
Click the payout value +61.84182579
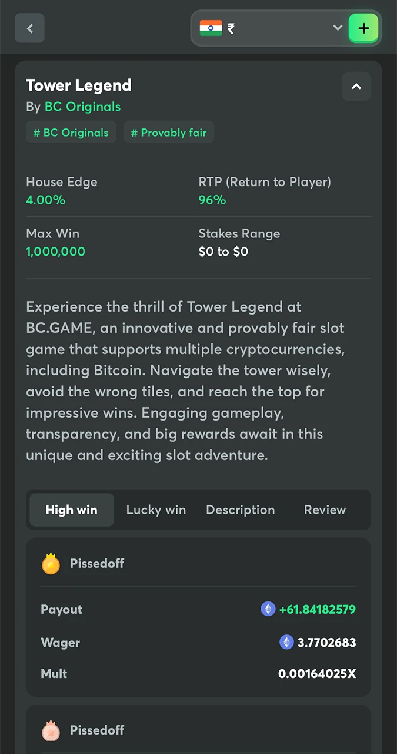coord(318,610)
